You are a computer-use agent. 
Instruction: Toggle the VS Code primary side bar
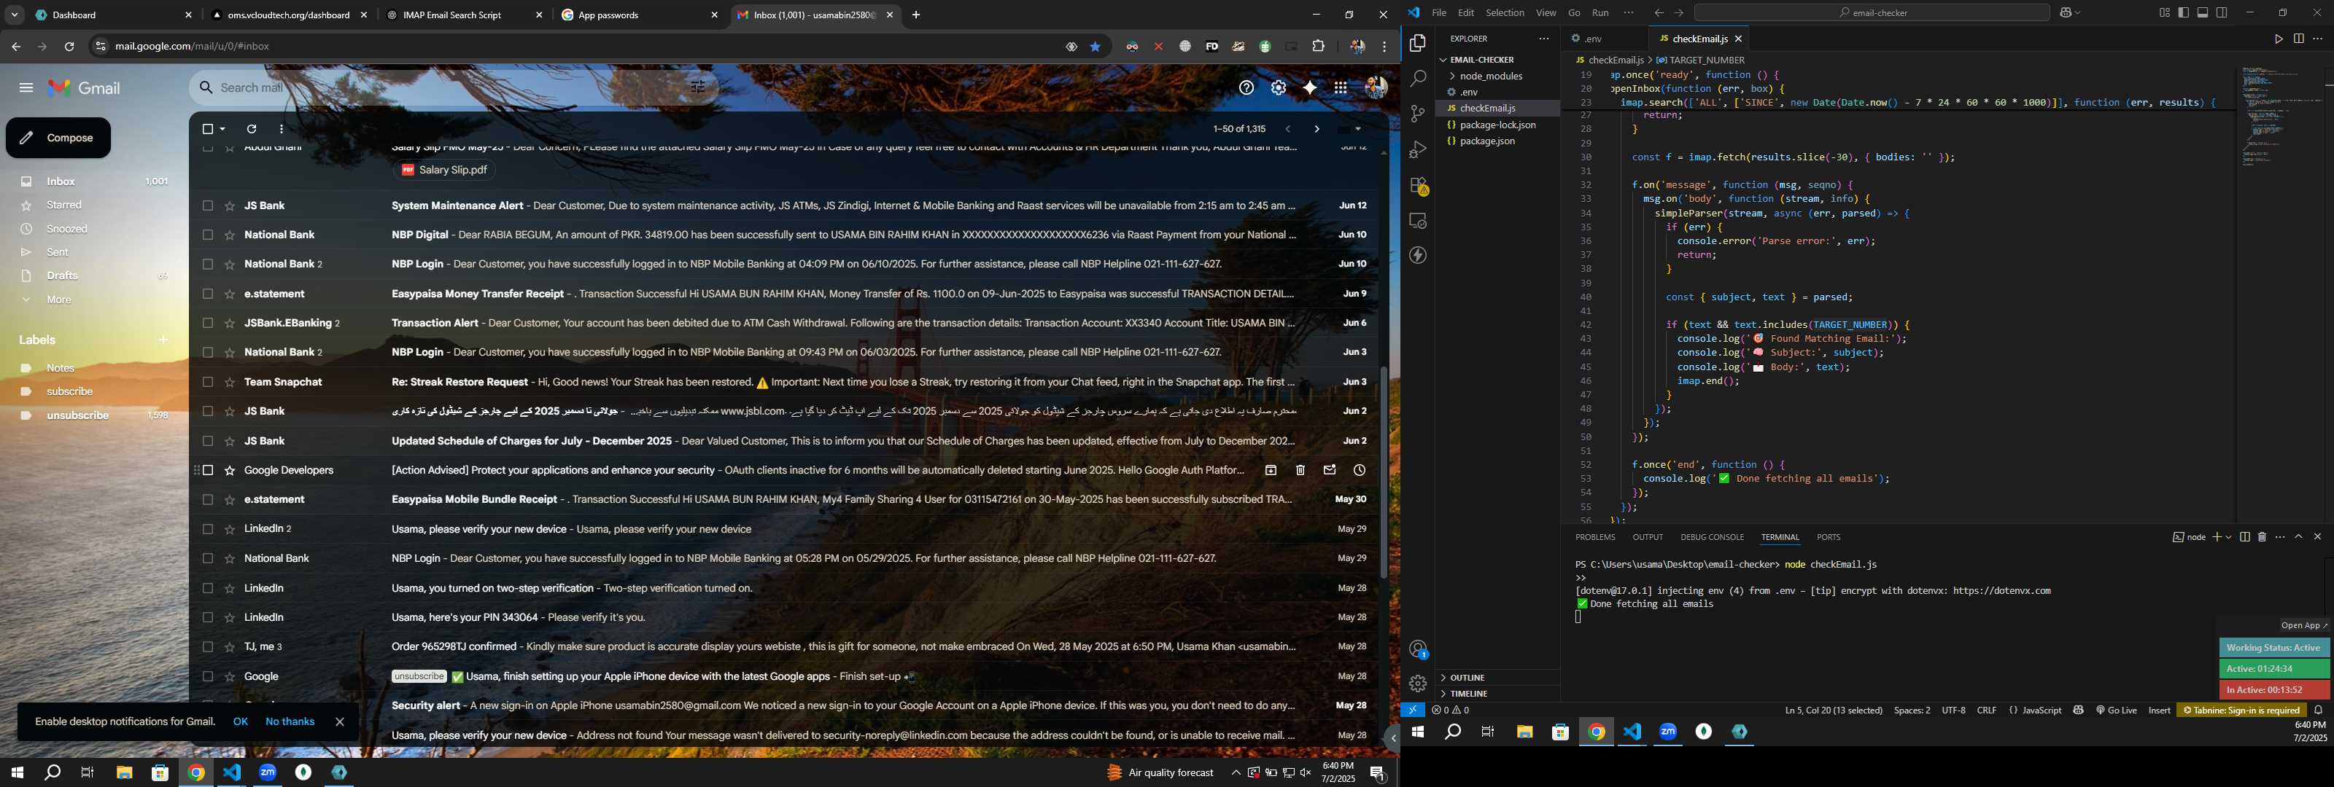click(x=2184, y=12)
